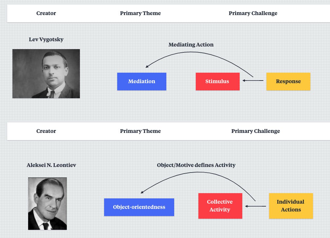The height and width of the screenshot is (238, 330).
Task: Click Lev Vygotsky's portrait photo
Action: click(x=46, y=74)
